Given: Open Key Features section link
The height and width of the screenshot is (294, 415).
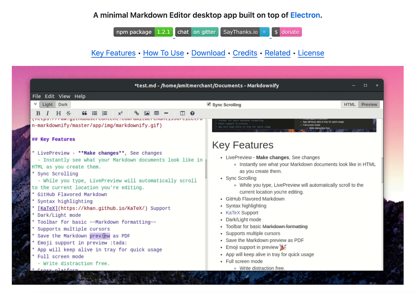Looking at the screenshot, I should pos(113,53).
